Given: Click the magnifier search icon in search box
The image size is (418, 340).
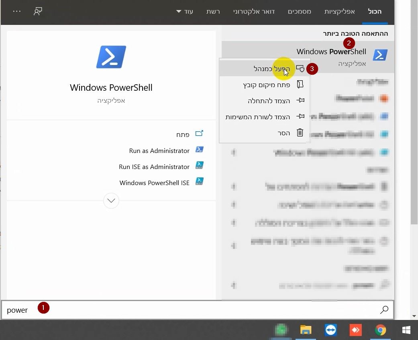Looking at the screenshot, I should tap(384, 309).
